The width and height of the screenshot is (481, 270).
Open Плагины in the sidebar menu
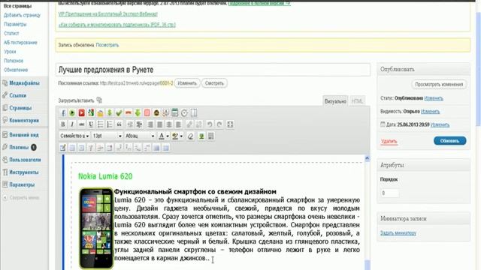click(x=19, y=148)
